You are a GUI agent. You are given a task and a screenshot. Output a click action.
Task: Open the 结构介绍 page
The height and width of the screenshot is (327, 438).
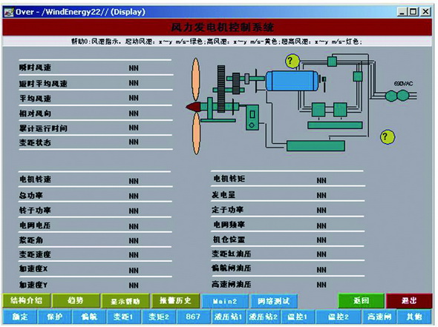pyautogui.click(x=26, y=300)
